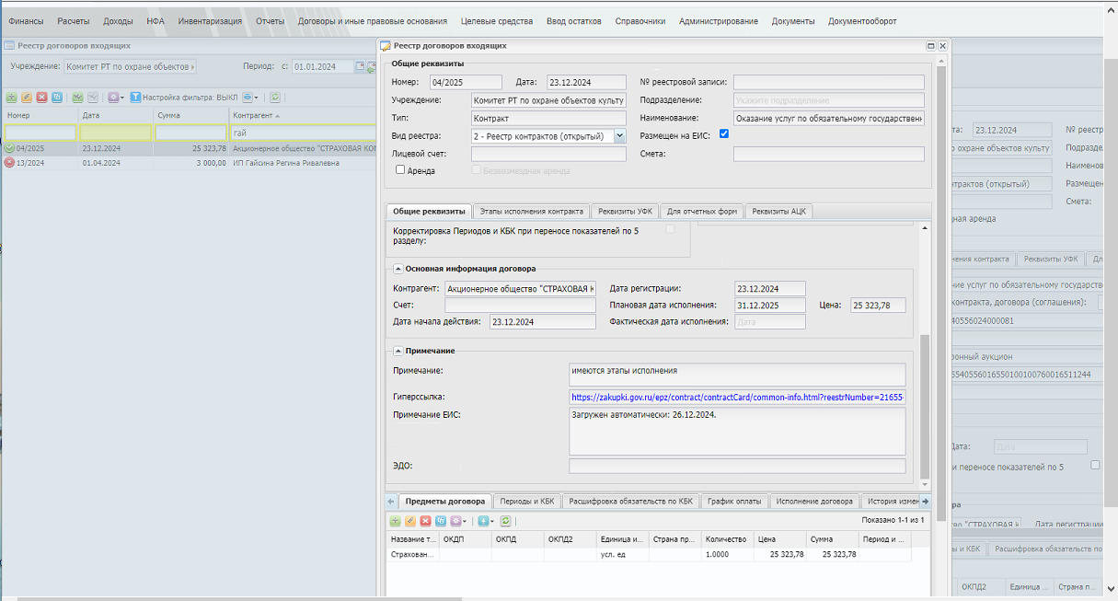Collapse the Основная информация договора section
1118x601 pixels.
pyautogui.click(x=398, y=269)
